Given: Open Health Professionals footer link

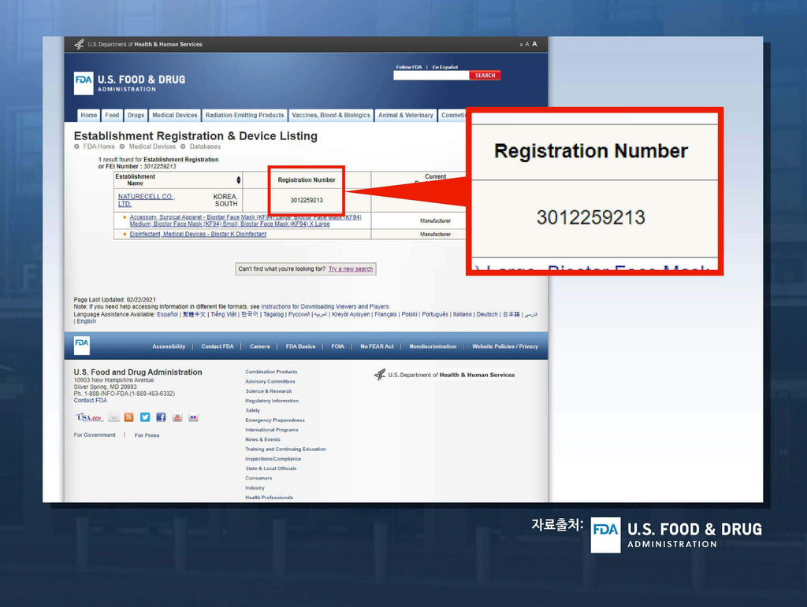Looking at the screenshot, I should click(270, 498).
